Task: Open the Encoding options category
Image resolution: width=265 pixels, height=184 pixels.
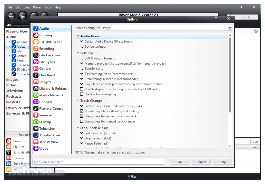Action: pyautogui.click(x=44, y=49)
